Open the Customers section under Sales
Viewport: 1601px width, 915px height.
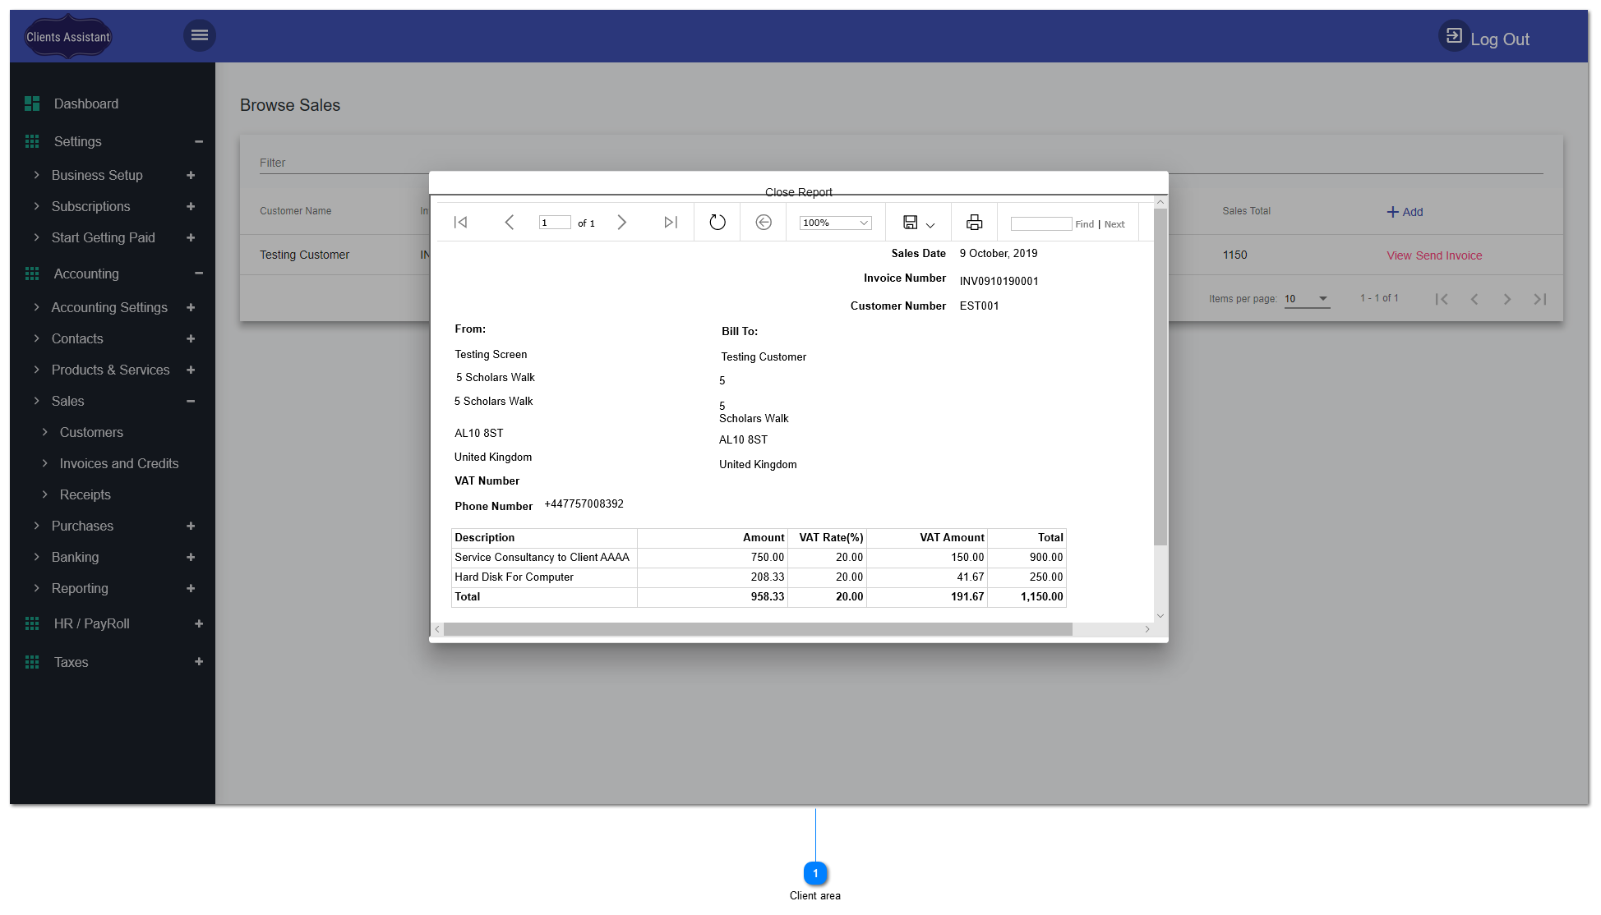click(90, 432)
